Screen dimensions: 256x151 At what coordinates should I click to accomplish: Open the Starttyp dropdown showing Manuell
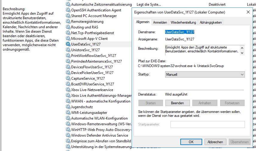[x=205, y=74]
